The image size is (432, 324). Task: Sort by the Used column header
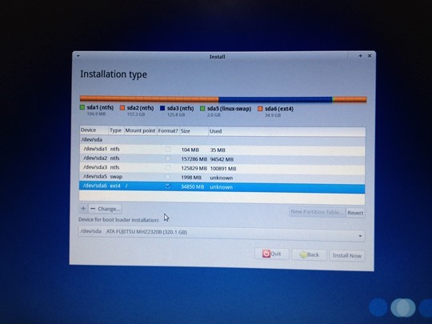(x=287, y=131)
